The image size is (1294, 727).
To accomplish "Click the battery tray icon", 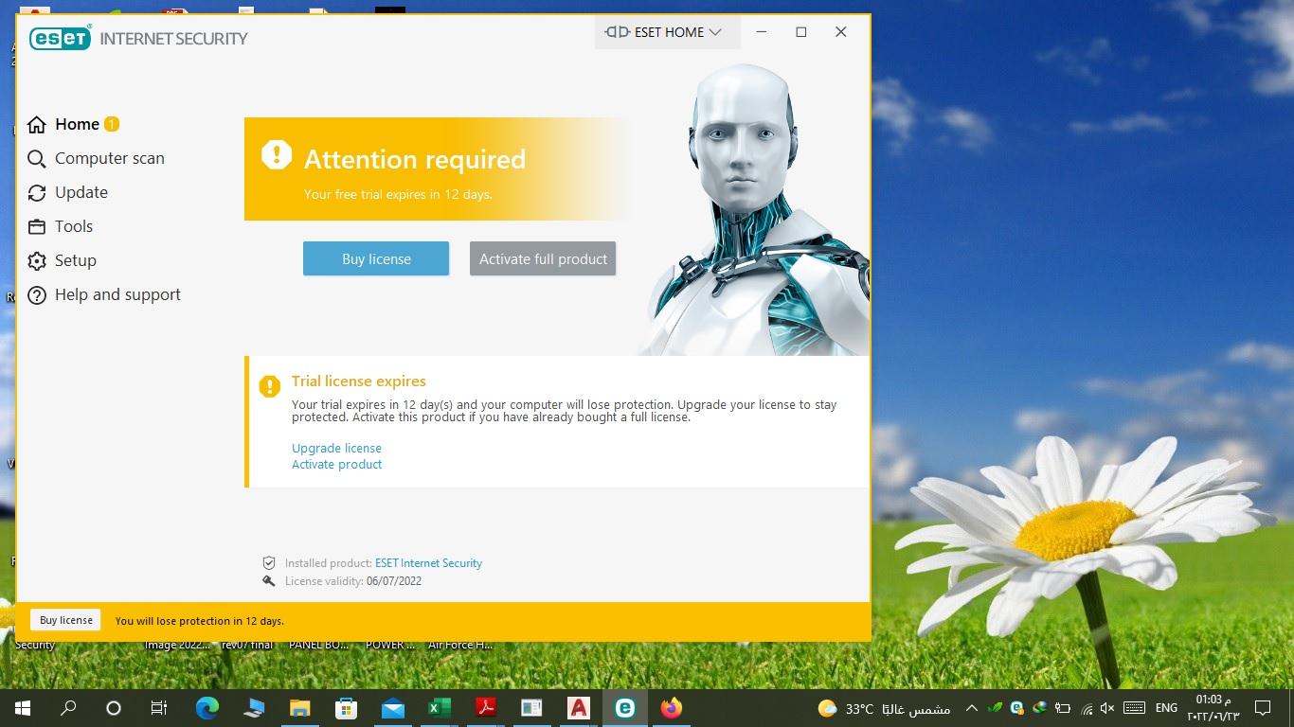I will (1062, 708).
